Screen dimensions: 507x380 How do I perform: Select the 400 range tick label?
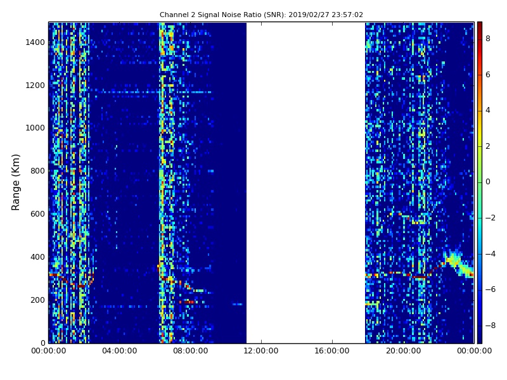point(37,257)
